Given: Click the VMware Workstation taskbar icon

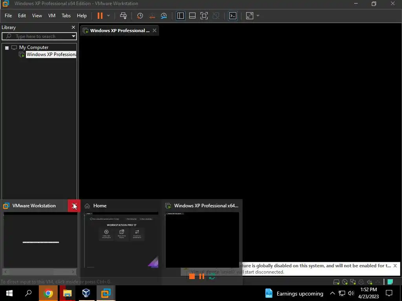Looking at the screenshot, I should click(x=106, y=293).
